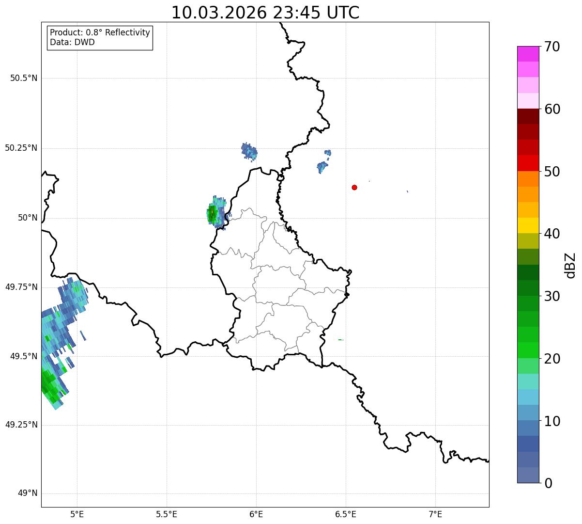The height and width of the screenshot is (524, 582).
Task: Click the dBZ colorbar axis label
Action: tap(570, 265)
